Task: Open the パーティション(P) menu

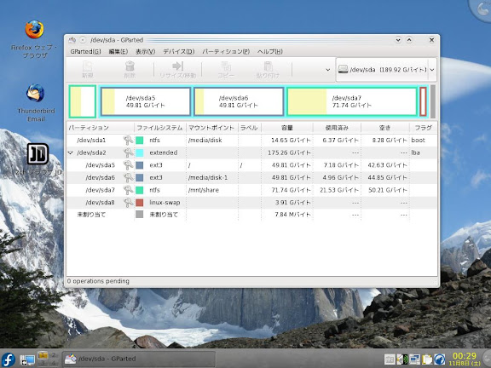Action: [226, 52]
